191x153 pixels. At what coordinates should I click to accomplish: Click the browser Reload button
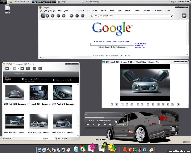click(x=53, y=16)
